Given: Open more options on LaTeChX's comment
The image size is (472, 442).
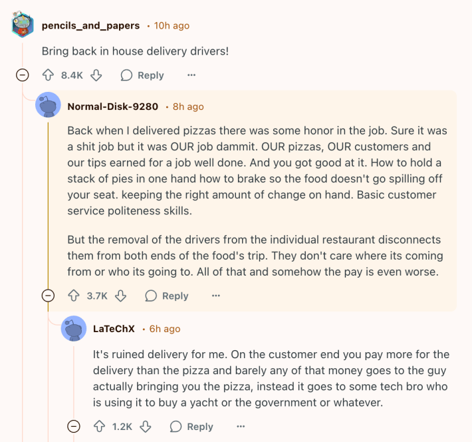Looking at the screenshot, I should (x=241, y=426).
